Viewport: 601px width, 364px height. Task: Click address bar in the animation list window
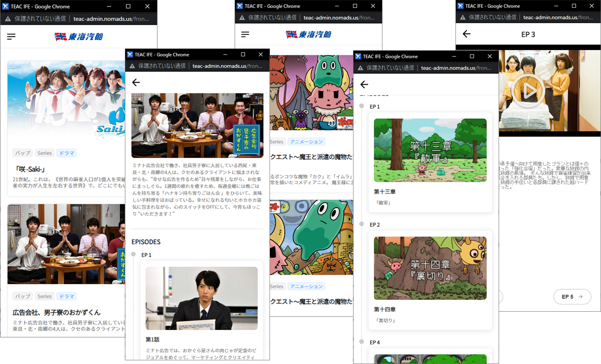(340, 18)
